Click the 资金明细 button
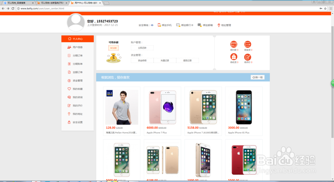Viewport: 334px width, 182px height. click(142, 61)
